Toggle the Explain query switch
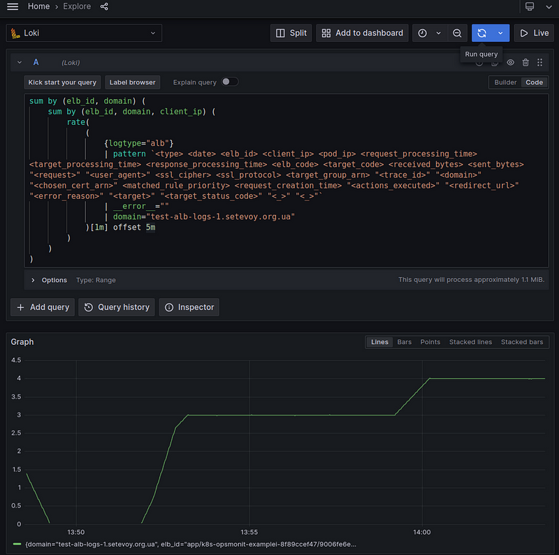This screenshot has width=559, height=555. coord(229,82)
